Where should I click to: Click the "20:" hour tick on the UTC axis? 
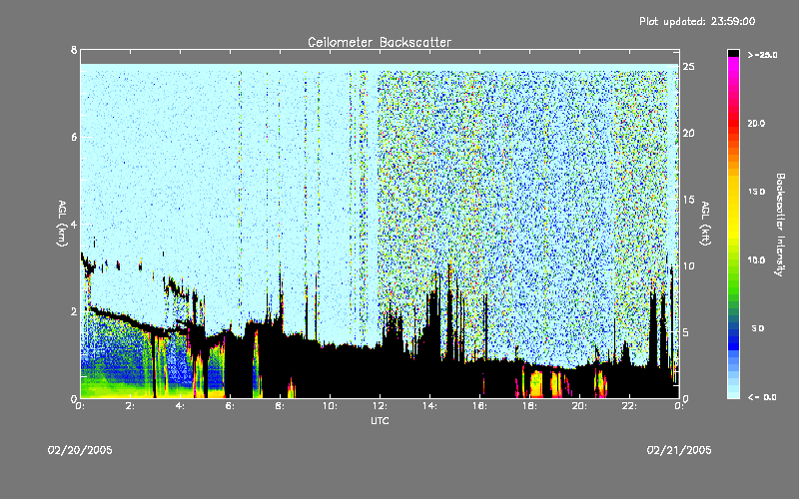point(579,406)
